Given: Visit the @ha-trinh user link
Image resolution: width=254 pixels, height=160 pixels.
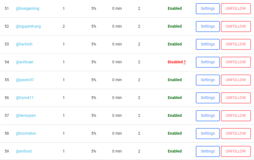Looking at the screenshot, I should [24, 44].
